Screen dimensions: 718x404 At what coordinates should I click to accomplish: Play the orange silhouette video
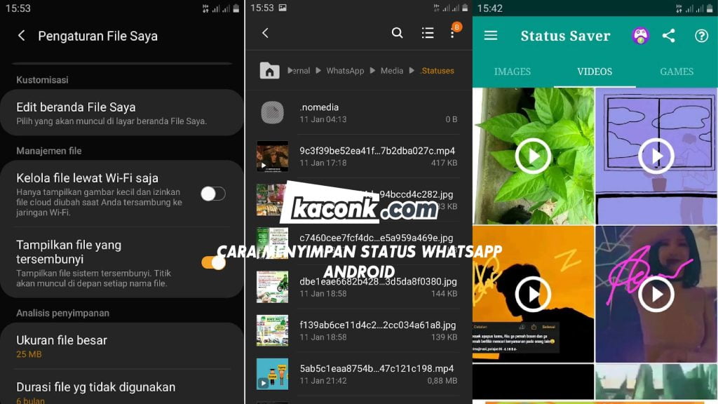click(533, 294)
